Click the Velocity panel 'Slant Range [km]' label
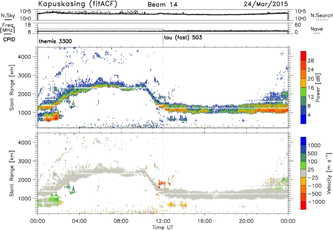Image resolution: width=333 pixels, height=230 pixels. (12, 174)
